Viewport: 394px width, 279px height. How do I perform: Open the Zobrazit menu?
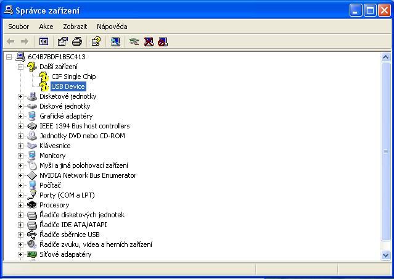[x=75, y=27]
